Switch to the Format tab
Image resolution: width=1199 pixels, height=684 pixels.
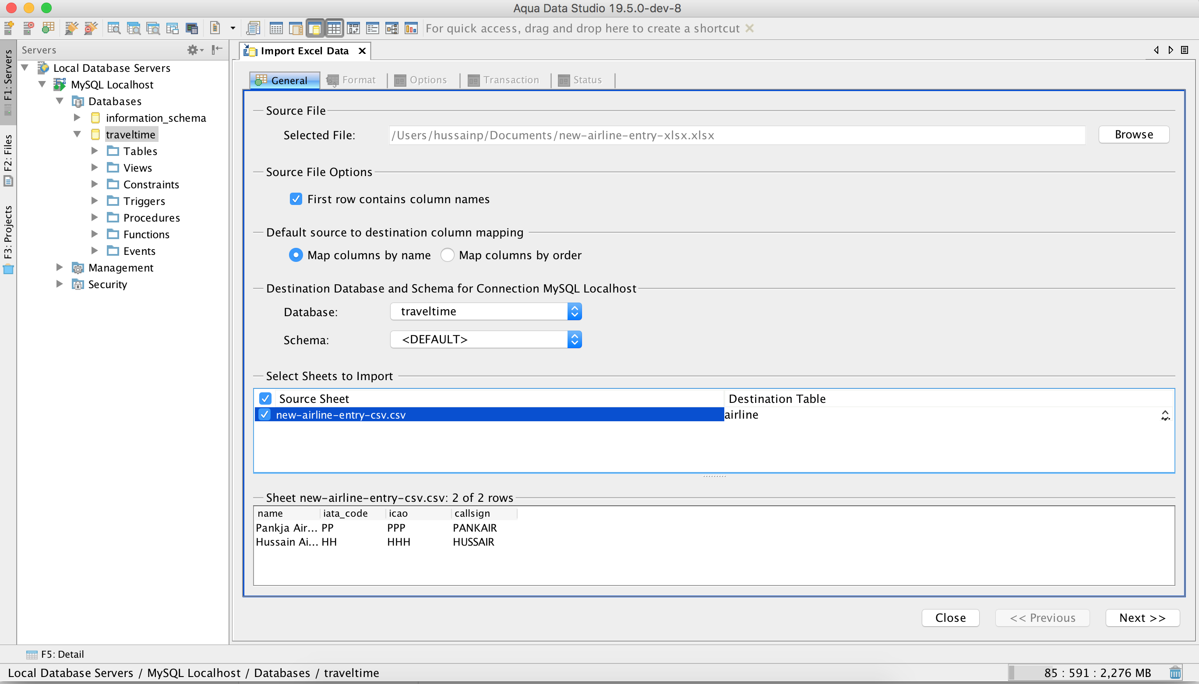(352, 80)
